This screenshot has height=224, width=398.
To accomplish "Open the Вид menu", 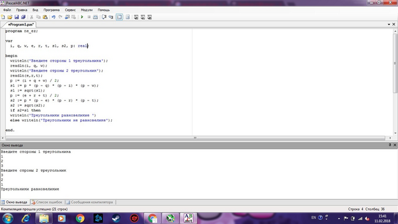I will (x=35, y=10).
